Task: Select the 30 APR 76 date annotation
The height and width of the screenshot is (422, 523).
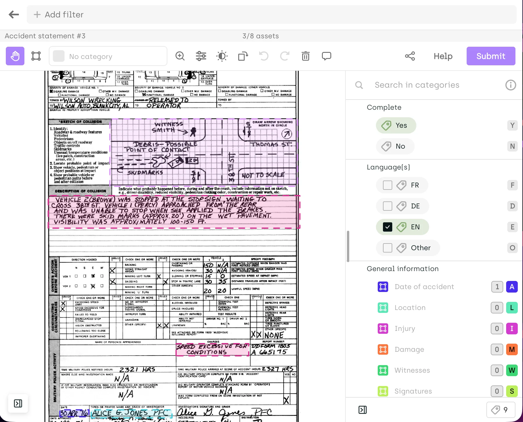Action: [74, 413]
